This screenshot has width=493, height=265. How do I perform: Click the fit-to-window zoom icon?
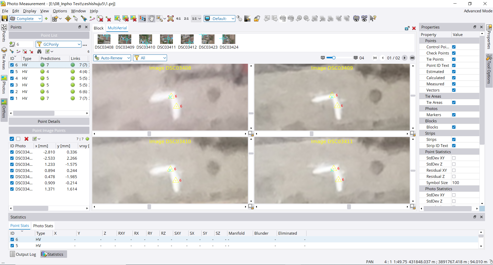pyautogui.click(x=171, y=19)
